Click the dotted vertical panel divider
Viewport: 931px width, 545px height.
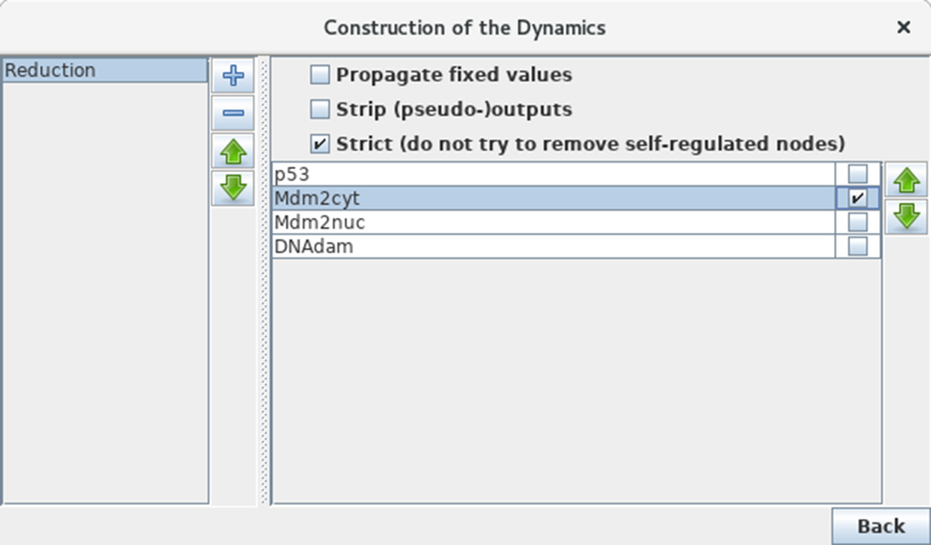[264, 280]
